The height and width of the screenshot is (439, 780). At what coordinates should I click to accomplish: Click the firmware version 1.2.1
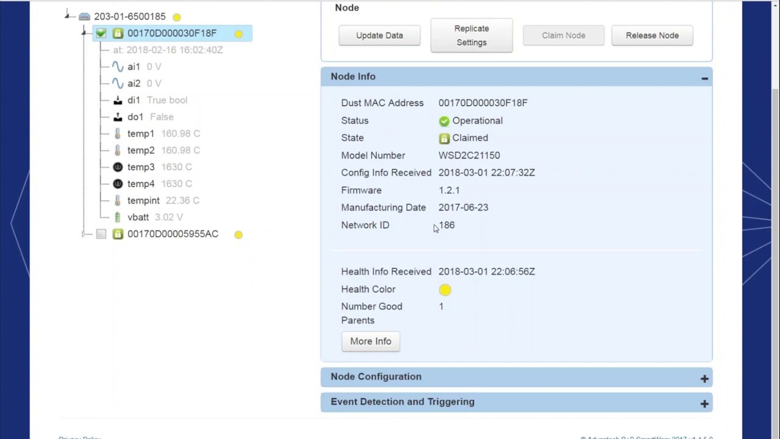click(x=449, y=190)
